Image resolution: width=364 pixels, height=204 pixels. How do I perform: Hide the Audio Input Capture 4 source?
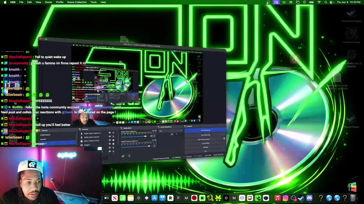[x=110, y=133]
